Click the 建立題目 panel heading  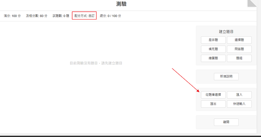tap(226, 31)
